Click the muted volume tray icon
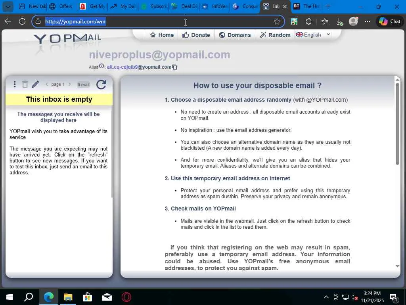The height and width of the screenshot is (305, 406). [355, 297]
